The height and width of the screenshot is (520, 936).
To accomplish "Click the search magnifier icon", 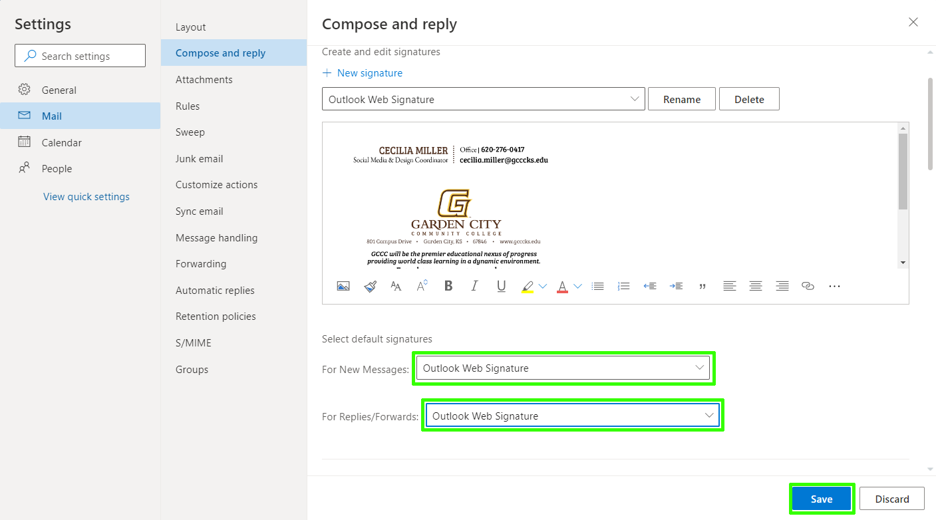I will (30, 56).
